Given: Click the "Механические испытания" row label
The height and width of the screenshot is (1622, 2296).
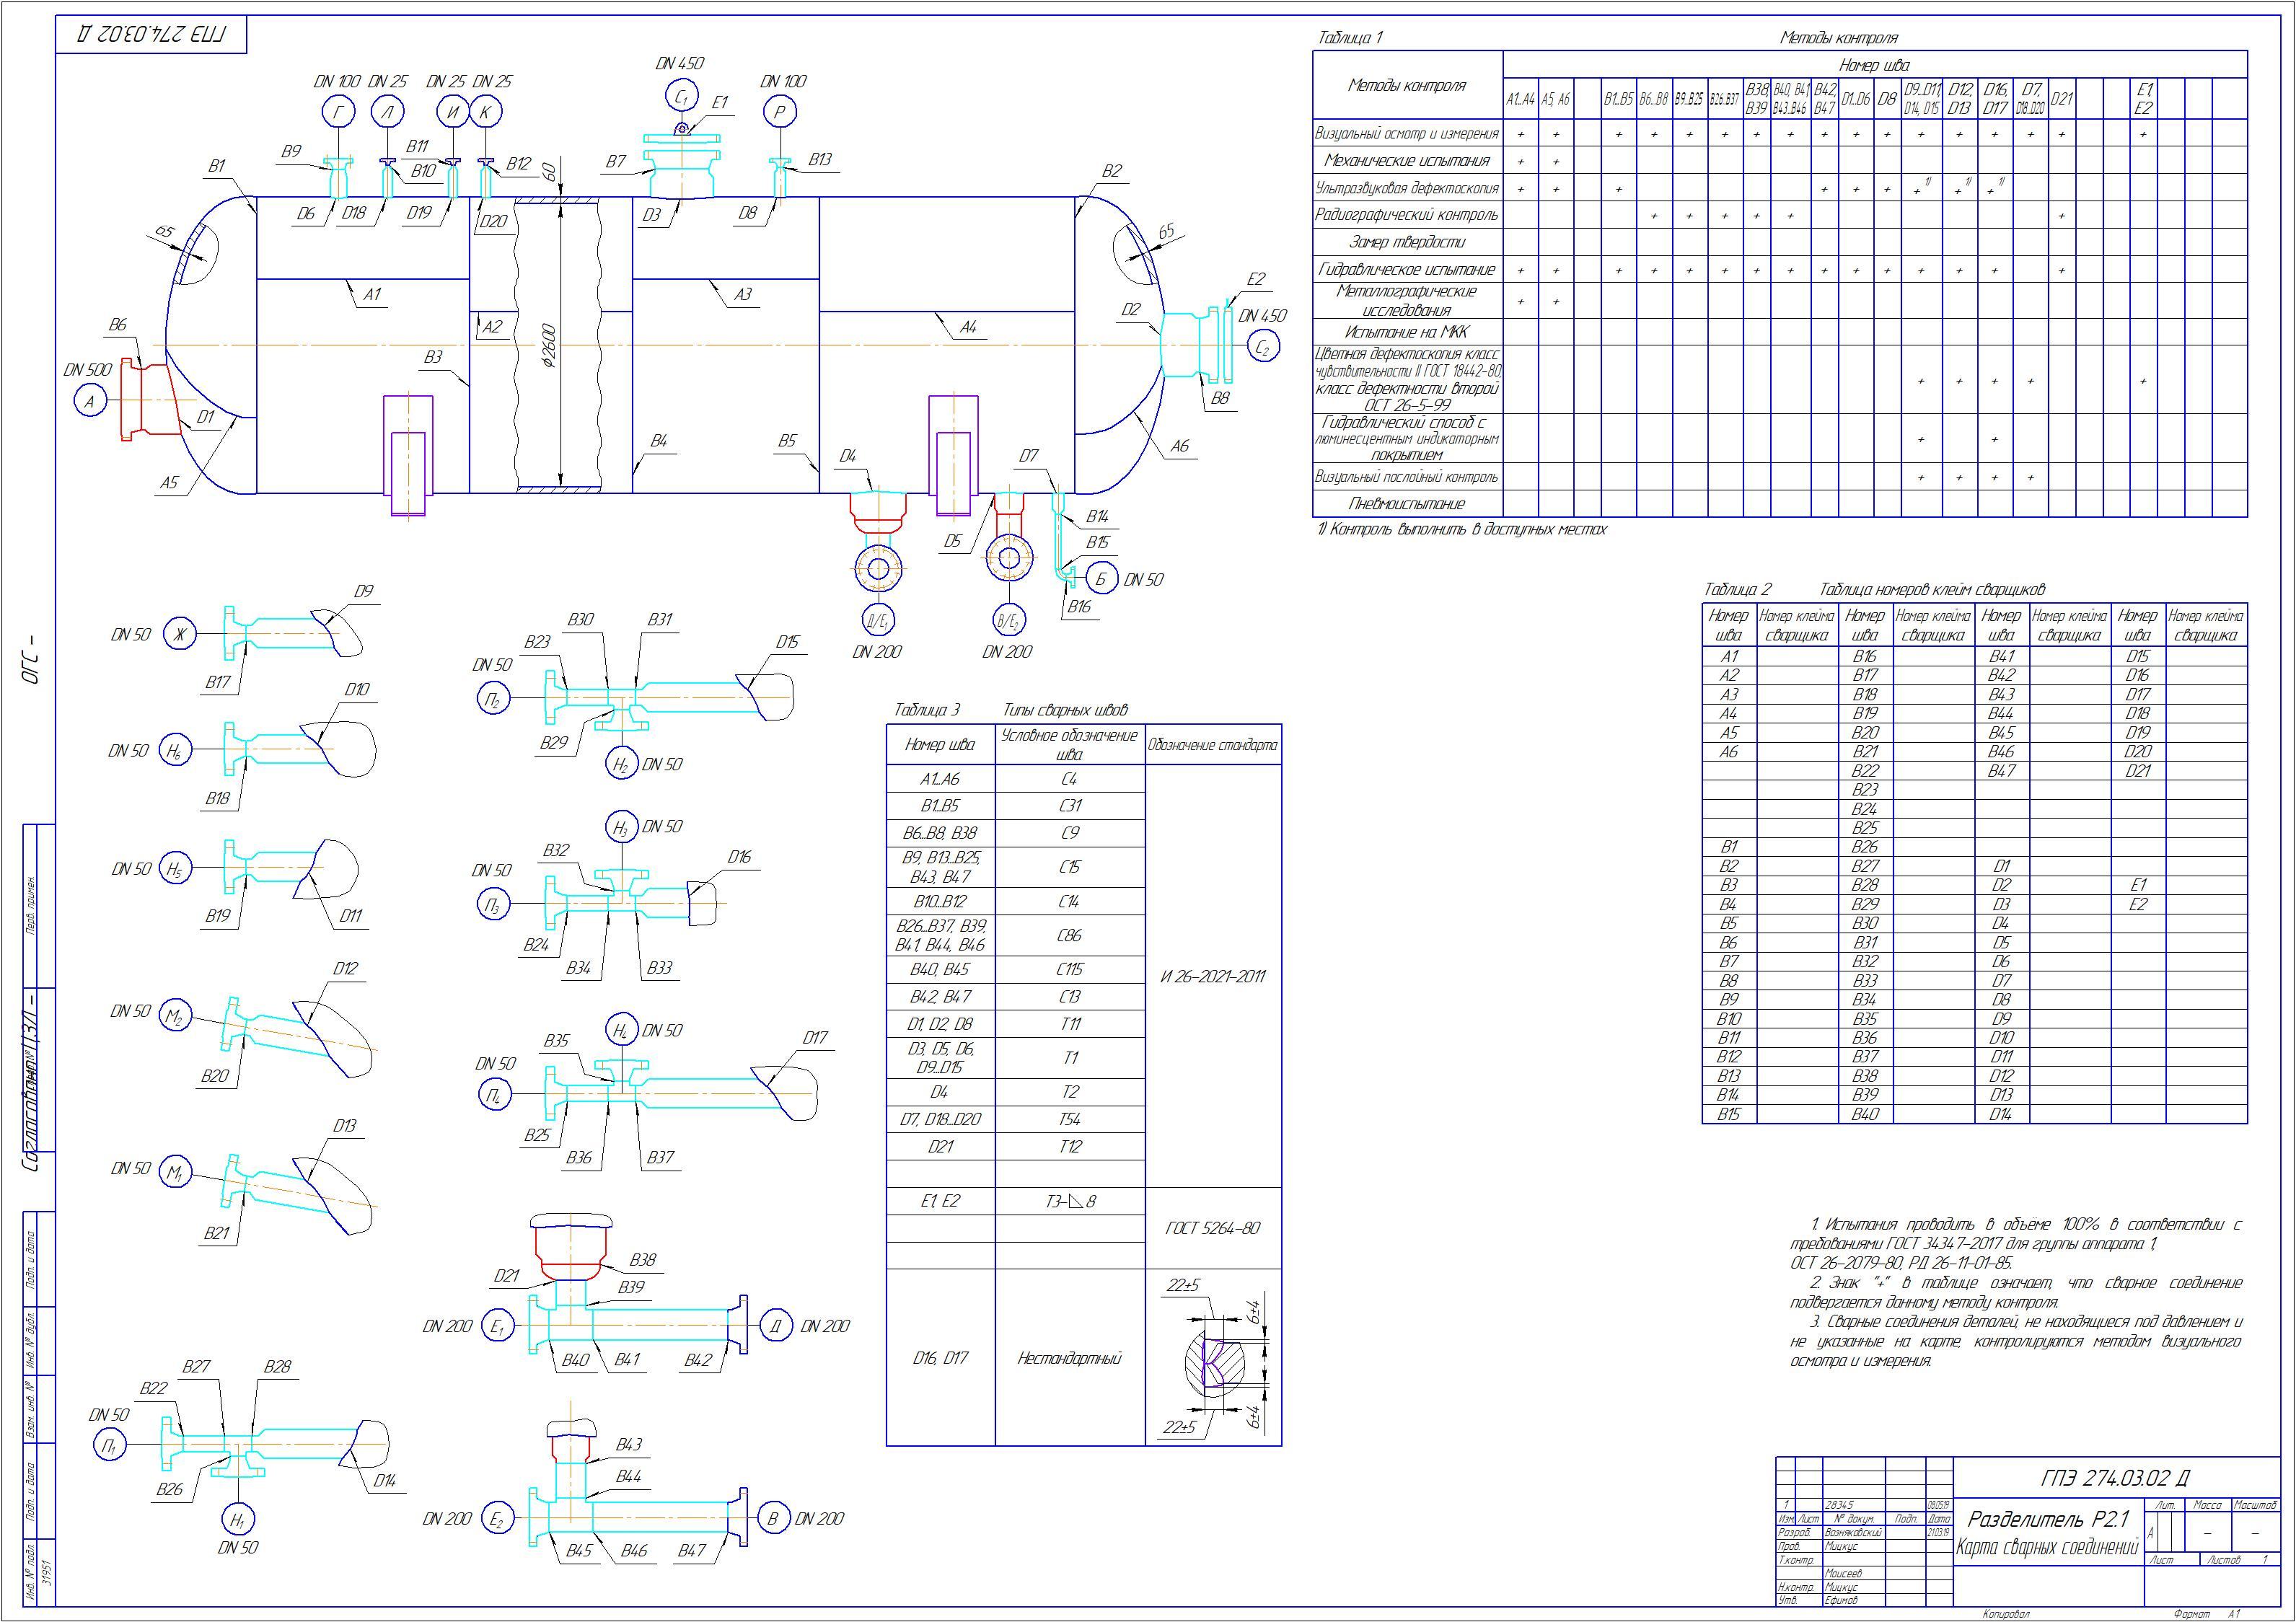Looking at the screenshot, I should point(1406,160).
